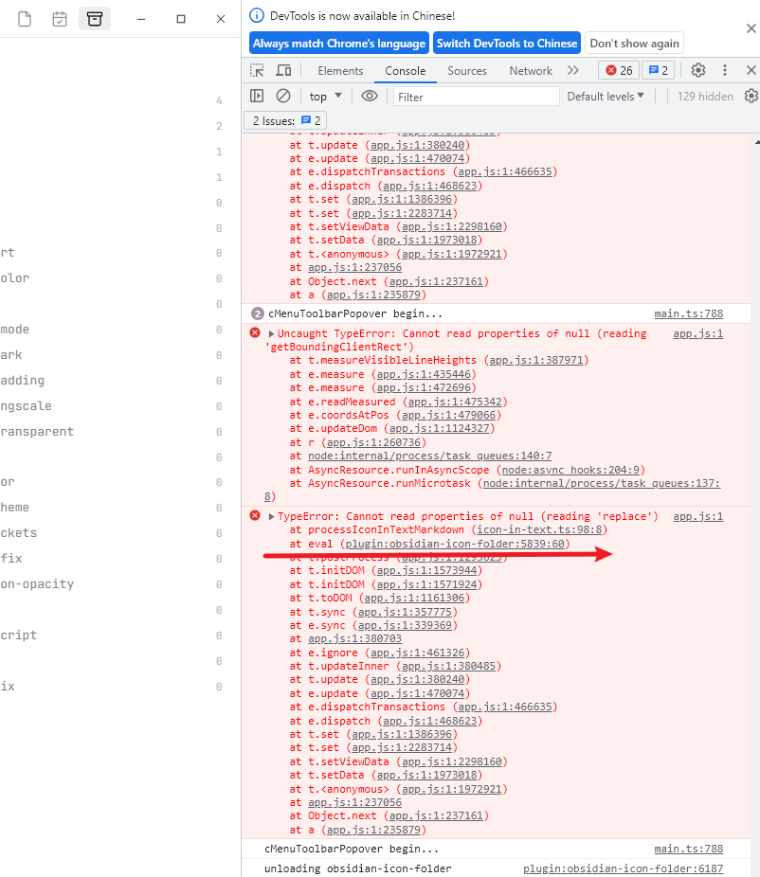
Task: Open the Default levels dropdown
Action: tap(606, 97)
